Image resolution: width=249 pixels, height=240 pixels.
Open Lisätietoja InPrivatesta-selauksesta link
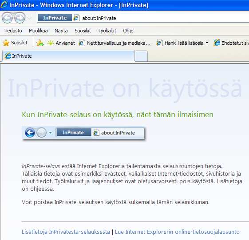coord(66,232)
